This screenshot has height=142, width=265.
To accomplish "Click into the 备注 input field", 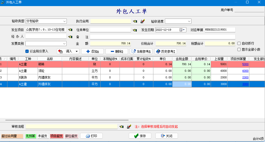I will 162,37.
